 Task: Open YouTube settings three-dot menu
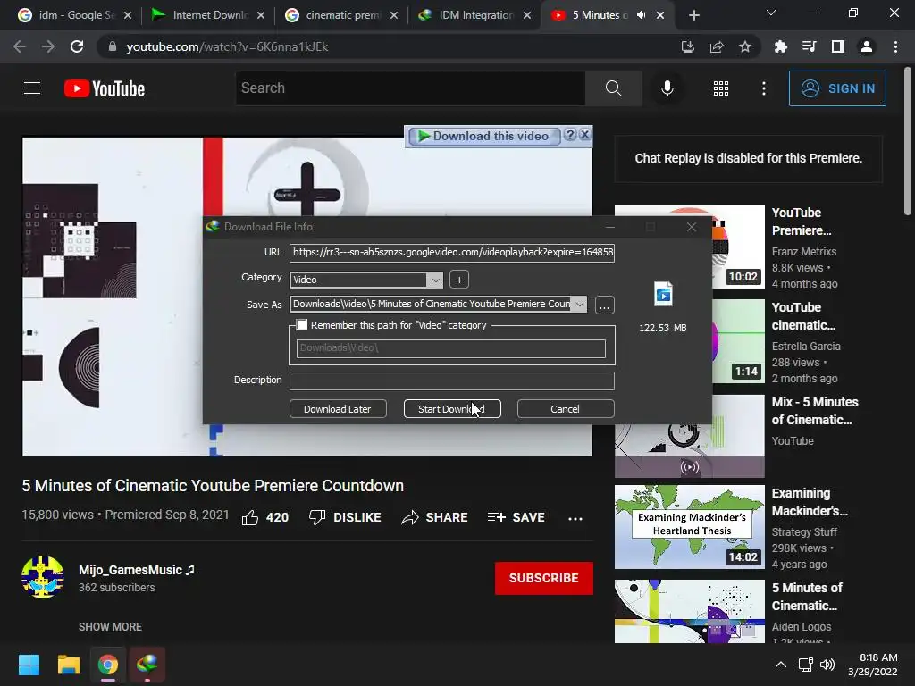tap(764, 88)
